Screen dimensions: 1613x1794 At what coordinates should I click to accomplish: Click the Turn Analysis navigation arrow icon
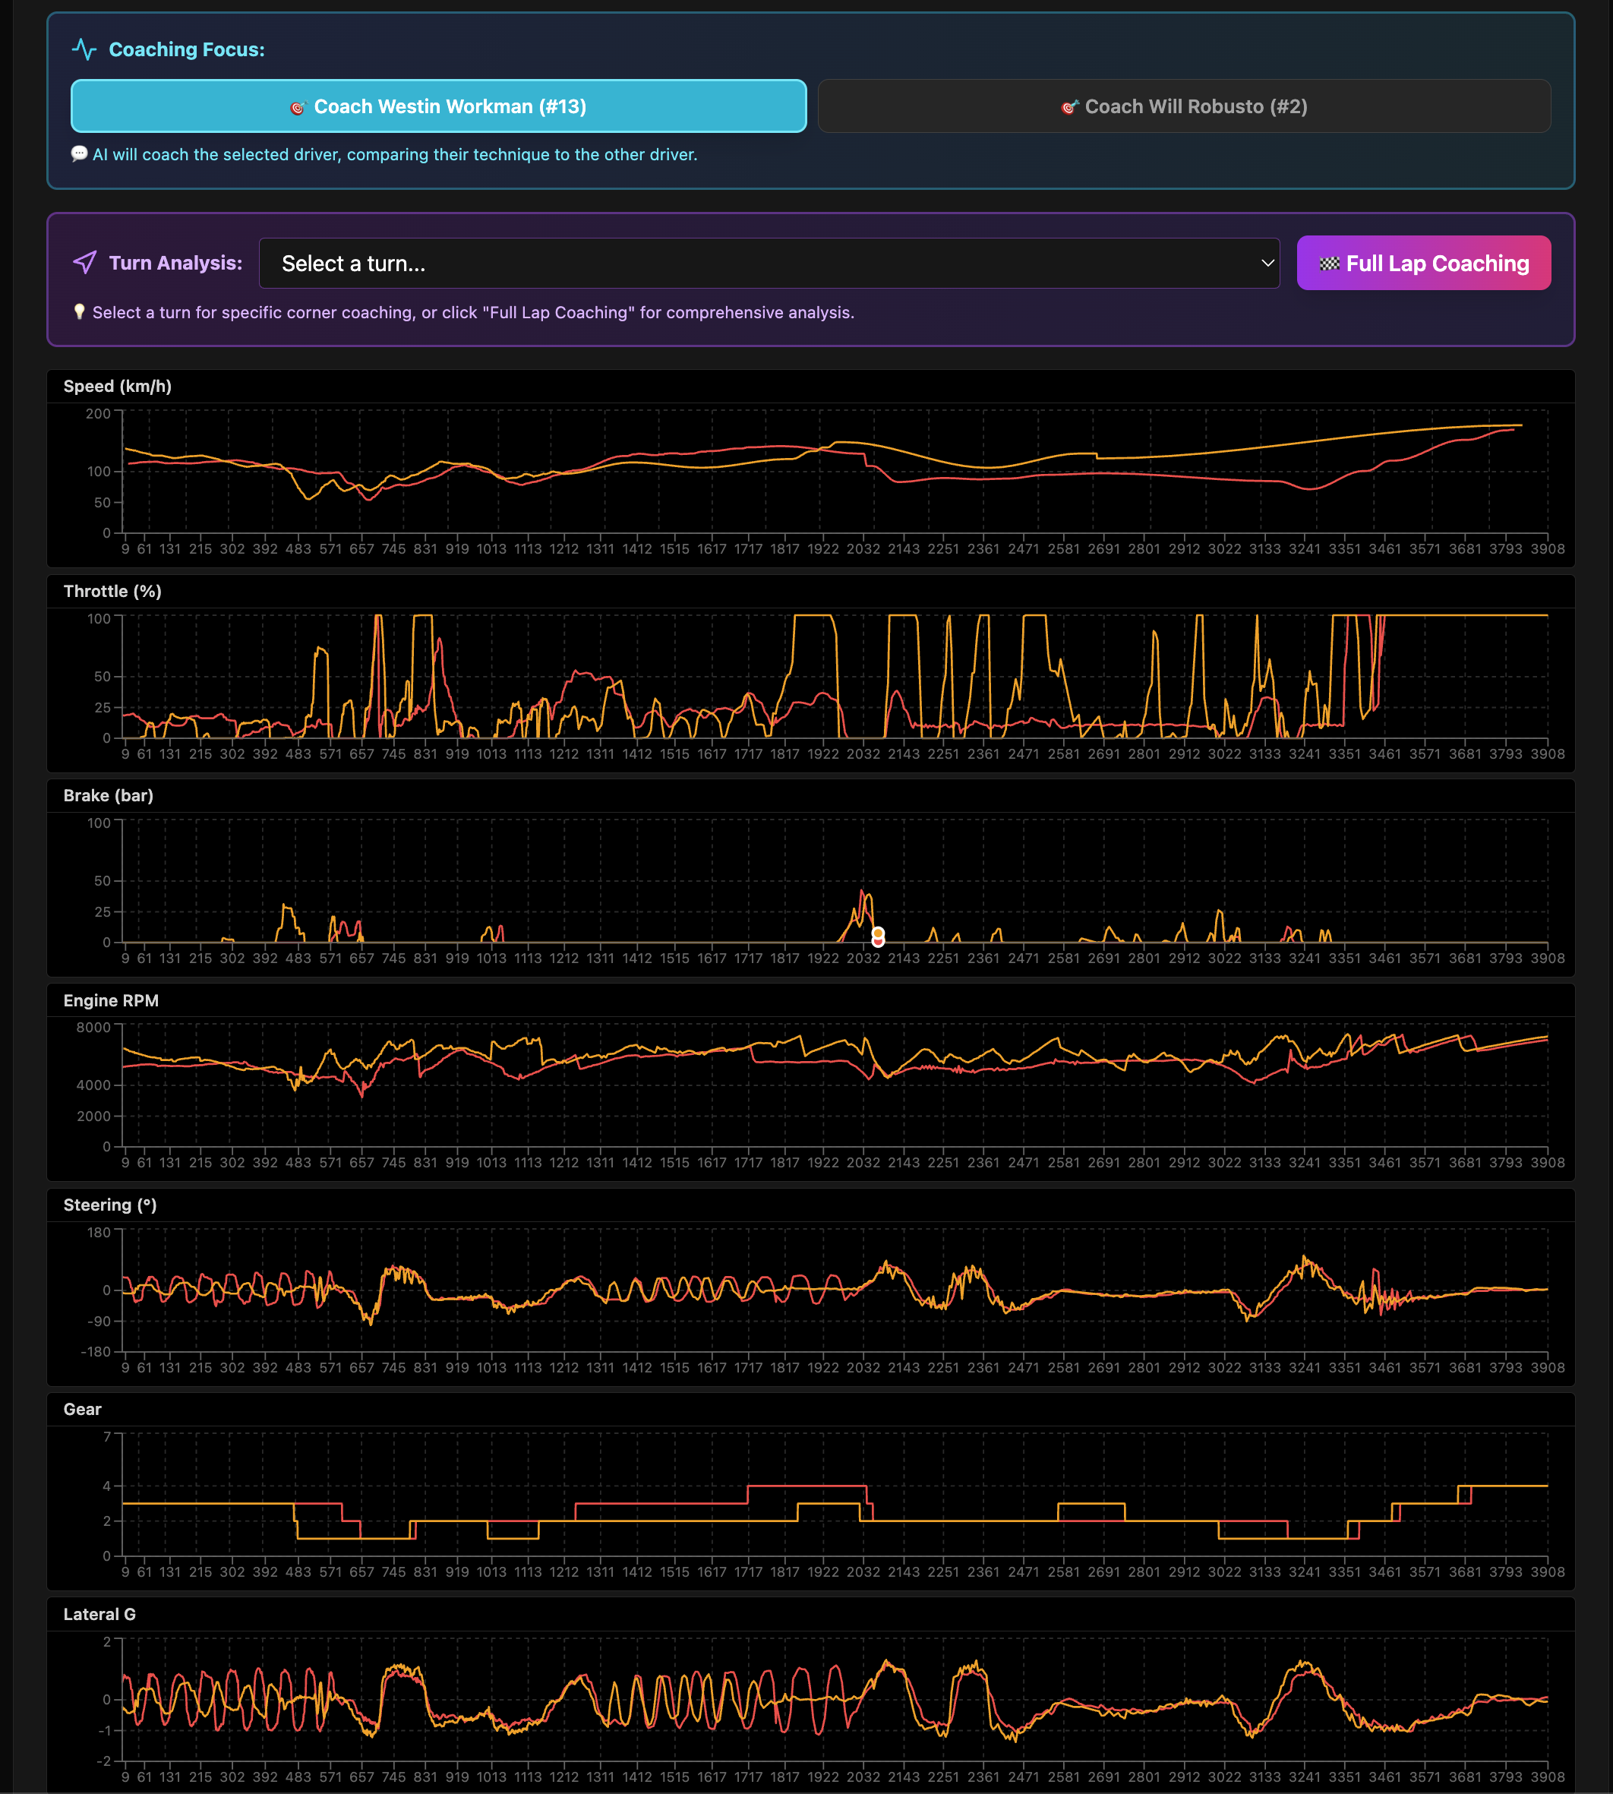pos(84,262)
